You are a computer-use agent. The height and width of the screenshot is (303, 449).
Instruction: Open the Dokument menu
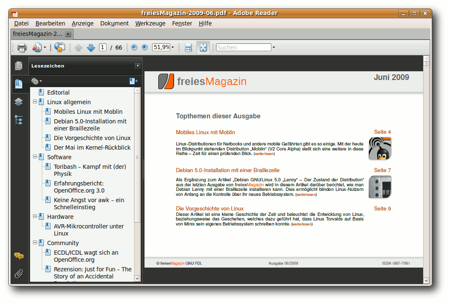point(114,23)
